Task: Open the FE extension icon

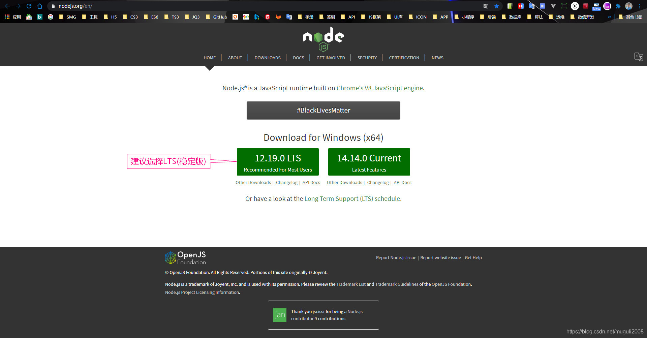Action: point(521,6)
